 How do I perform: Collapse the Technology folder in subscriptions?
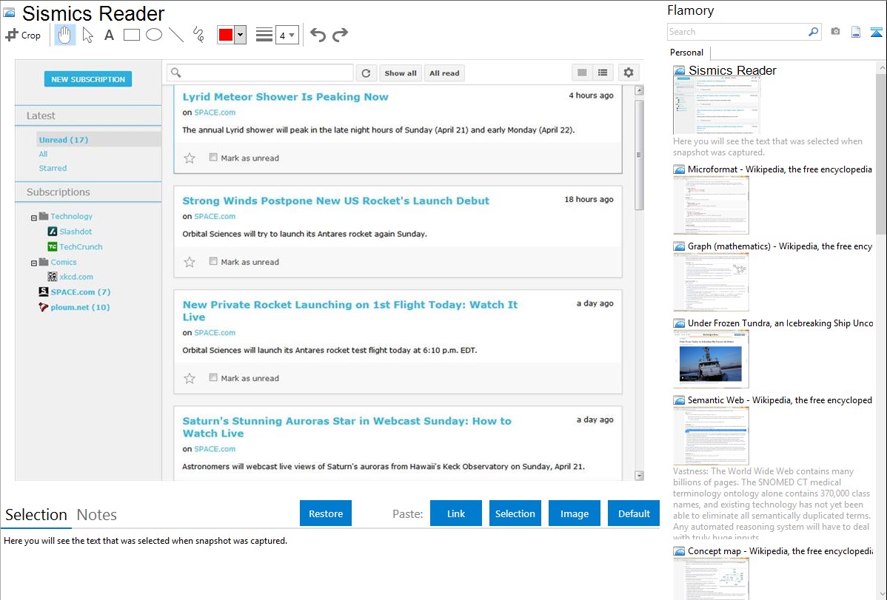[34, 218]
